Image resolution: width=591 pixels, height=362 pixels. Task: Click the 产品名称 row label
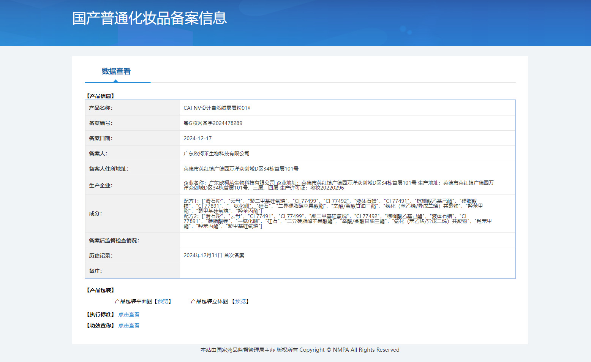(x=101, y=108)
